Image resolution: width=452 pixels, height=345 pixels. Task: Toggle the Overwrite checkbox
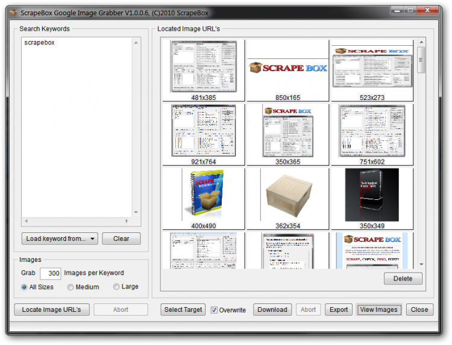pyautogui.click(x=214, y=310)
